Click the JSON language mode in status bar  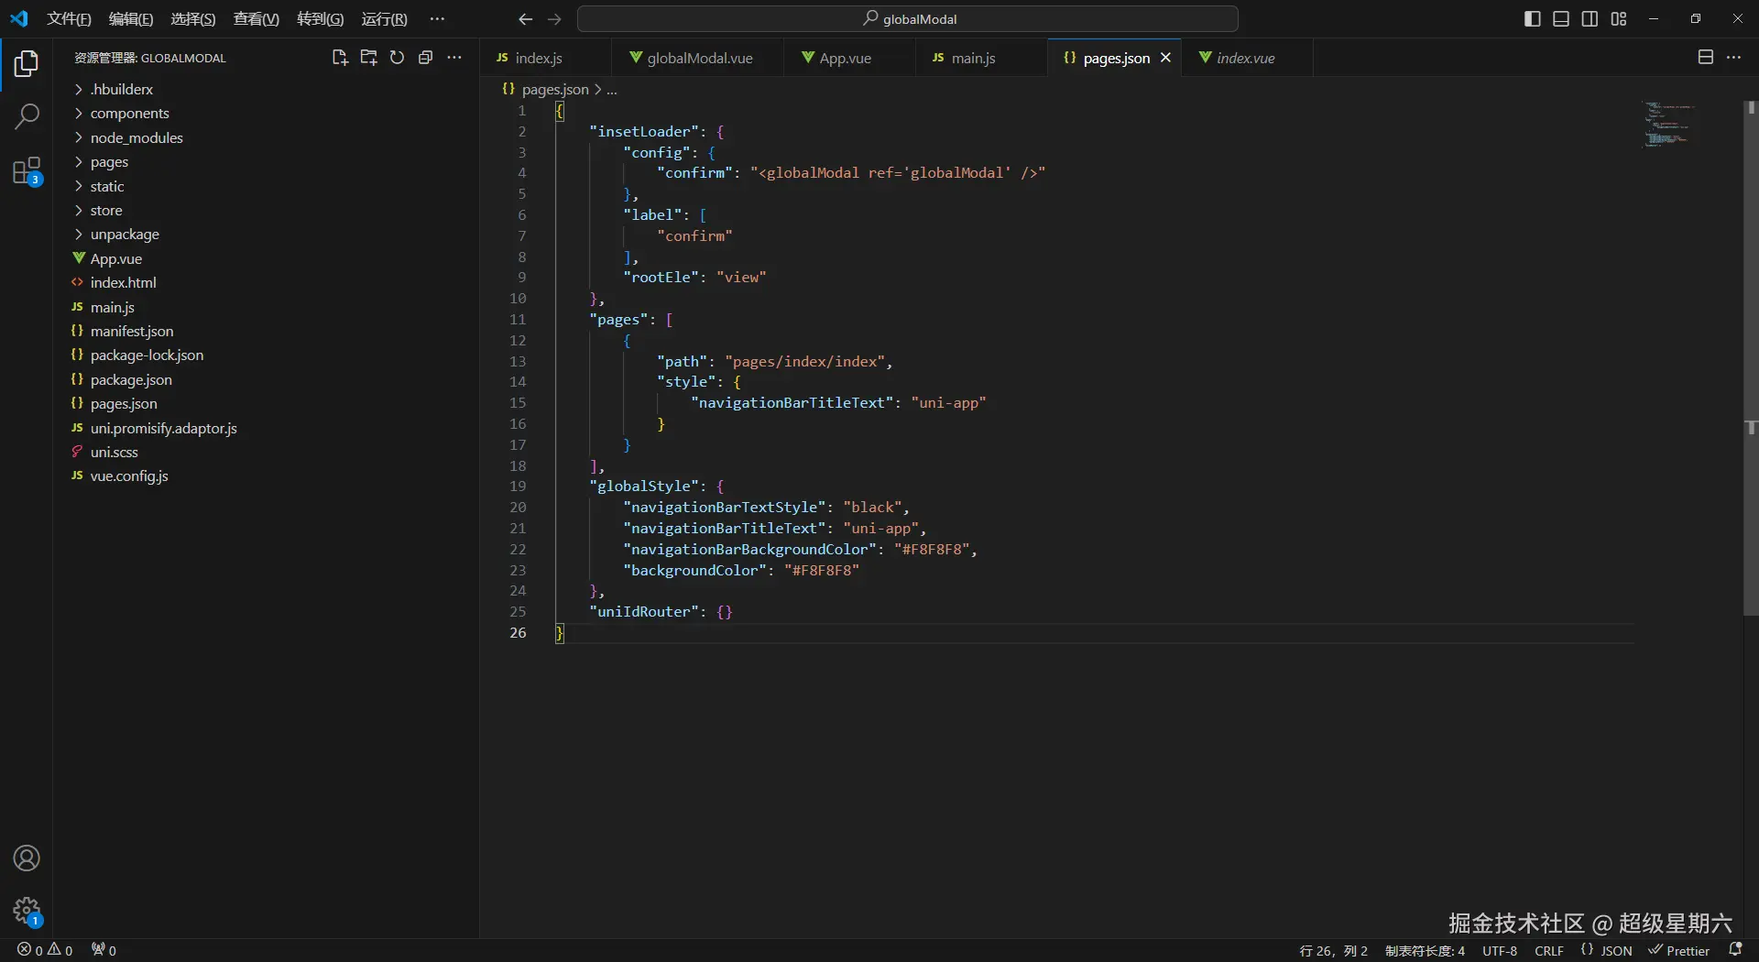(1615, 951)
